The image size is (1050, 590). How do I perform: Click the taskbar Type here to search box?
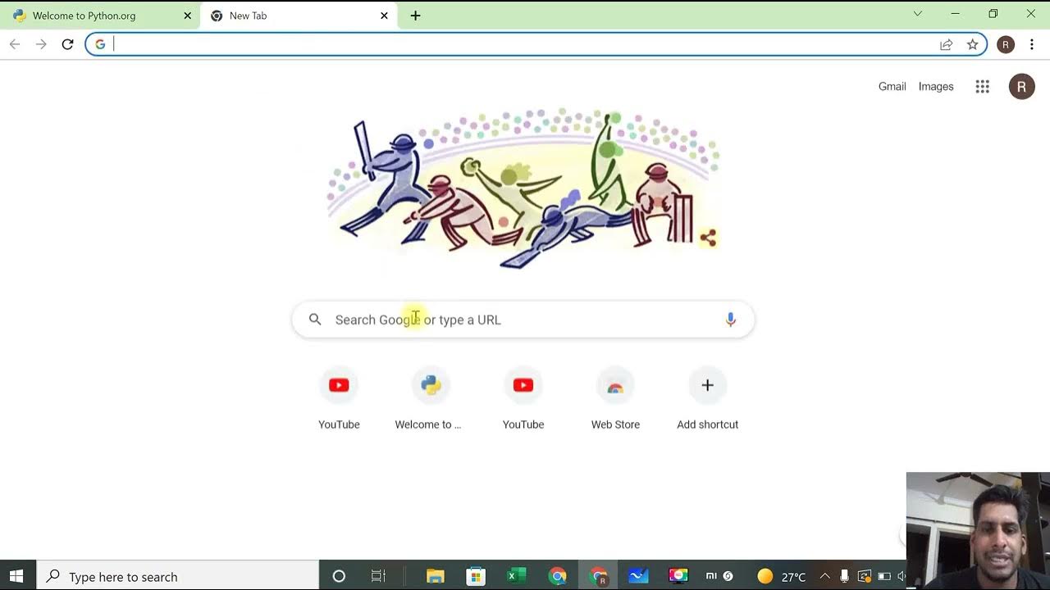point(179,576)
